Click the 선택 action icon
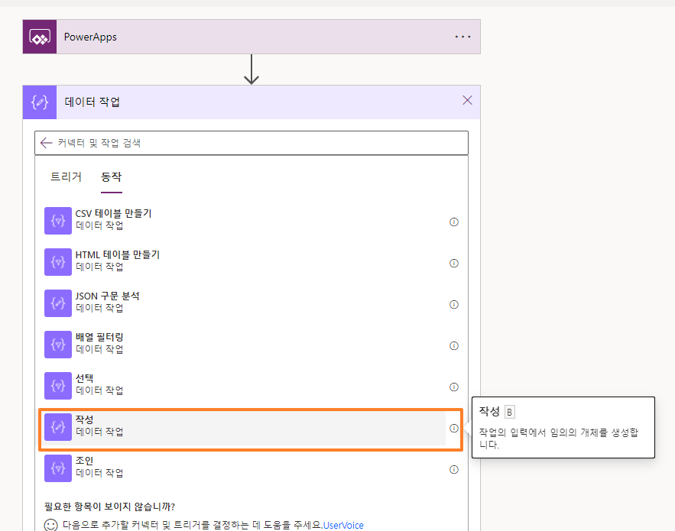This screenshot has height=531, width=675. pos(58,386)
